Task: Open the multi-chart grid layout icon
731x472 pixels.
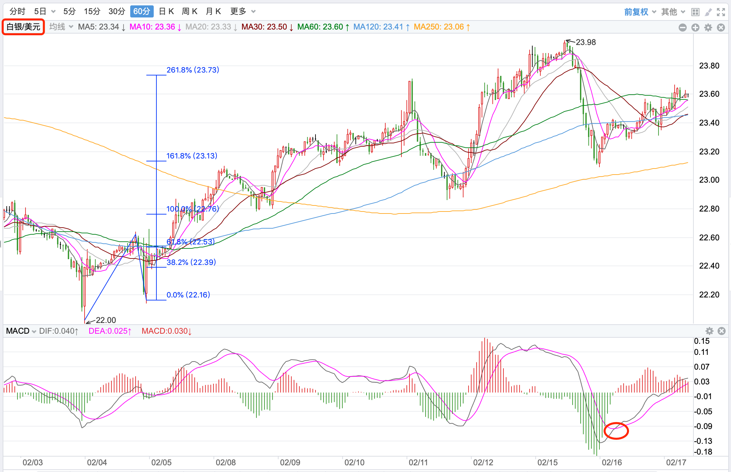Action: tap(695, 12)
